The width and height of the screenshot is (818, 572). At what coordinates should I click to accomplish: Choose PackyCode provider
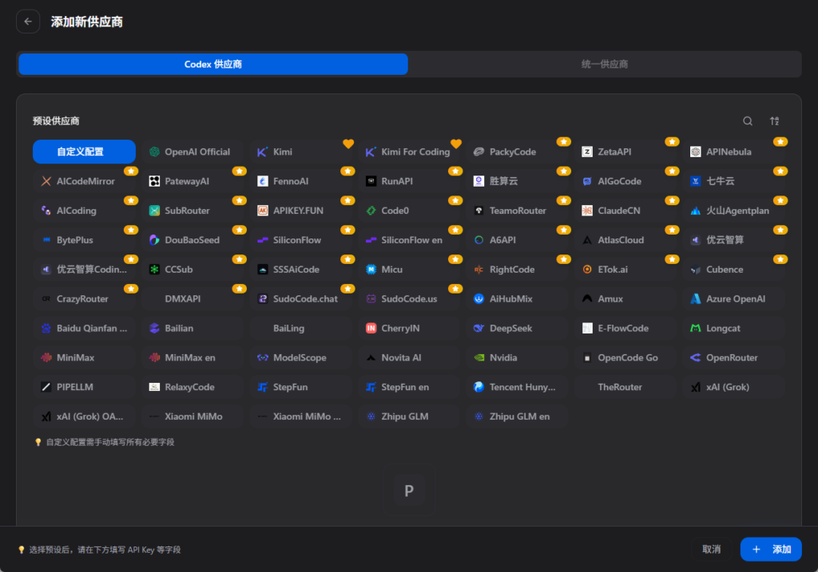(x=517, y=152)
